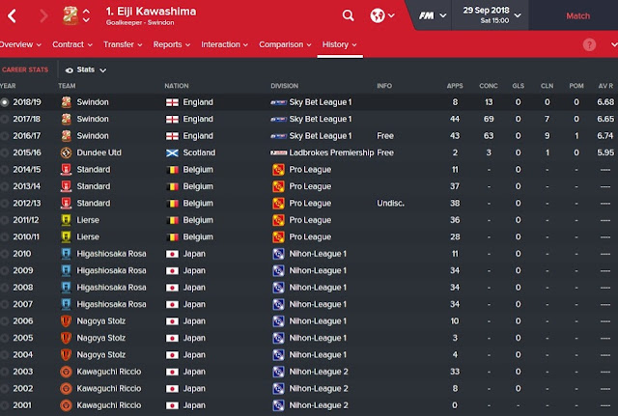
Task: Select the 2018/19 season radio button
Action: pos(4,102)
